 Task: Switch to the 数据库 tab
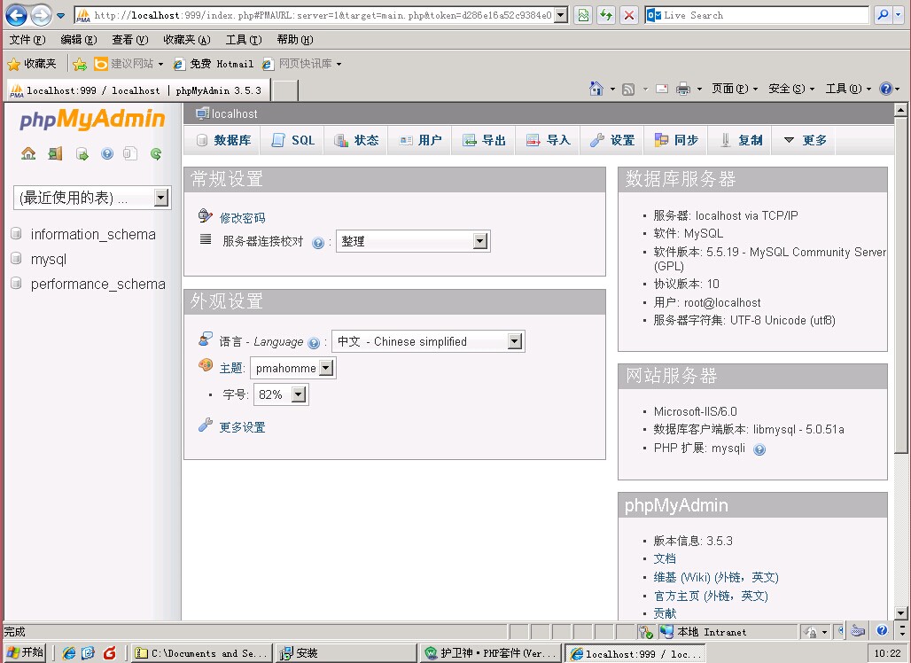point(223,140)
